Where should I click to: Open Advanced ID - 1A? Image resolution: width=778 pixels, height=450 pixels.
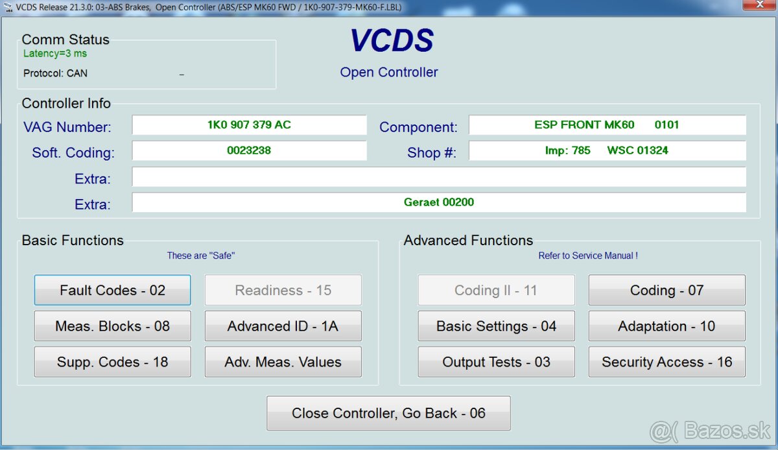[x=283, y=326]
